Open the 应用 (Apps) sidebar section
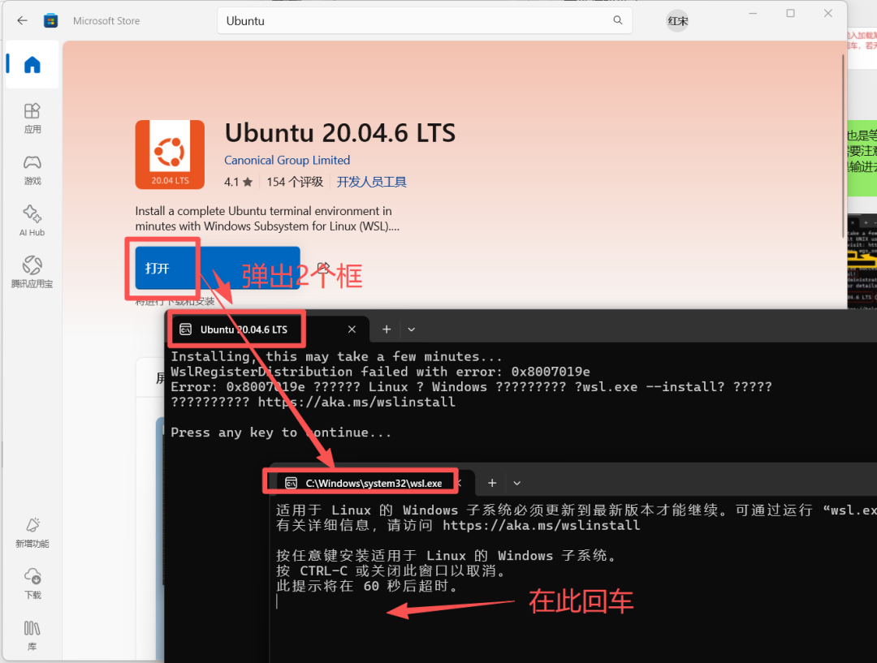 (32, 118)
